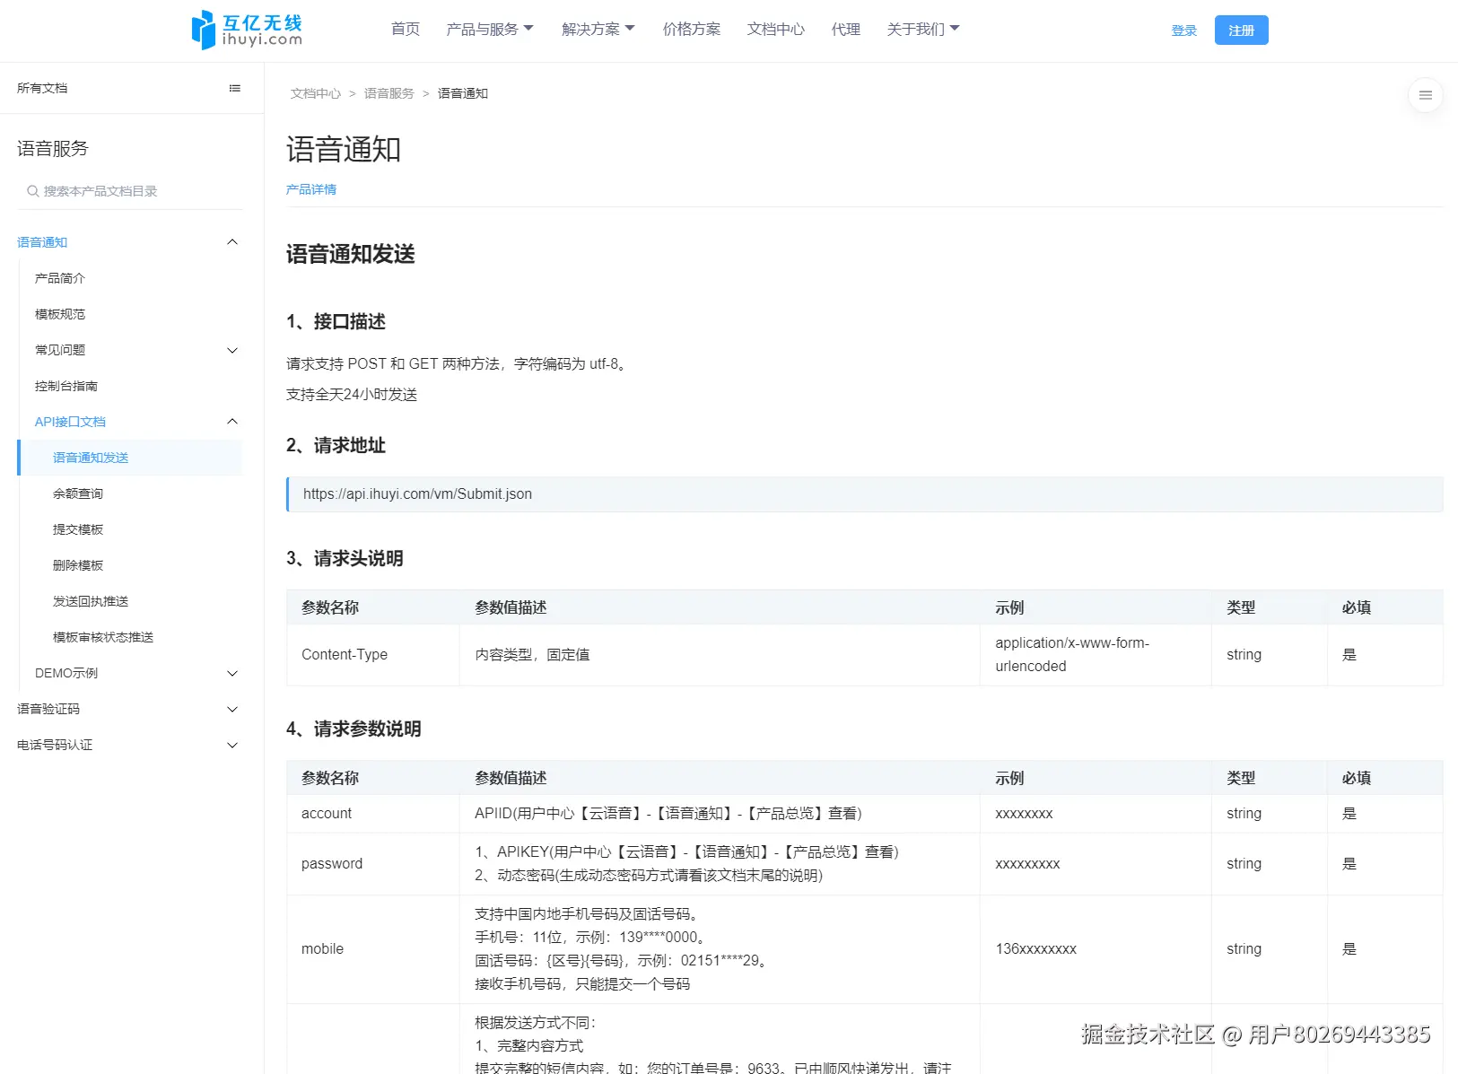This screenshot has width=1458, height=1074.
Task: Open the 解决方案 dropdown menu
Action: pyautogui.click(x=598, y=30)
